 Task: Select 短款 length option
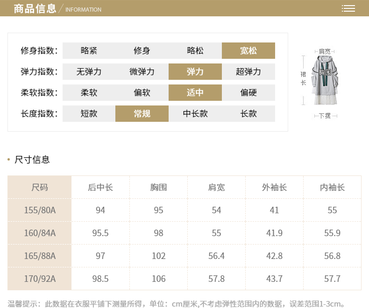pos(89,113)
